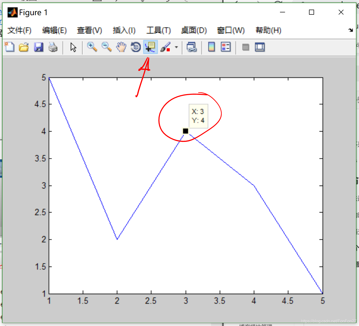Click the dock figure arrow in menu bar
359x326 pixels.
coord(351,30)
